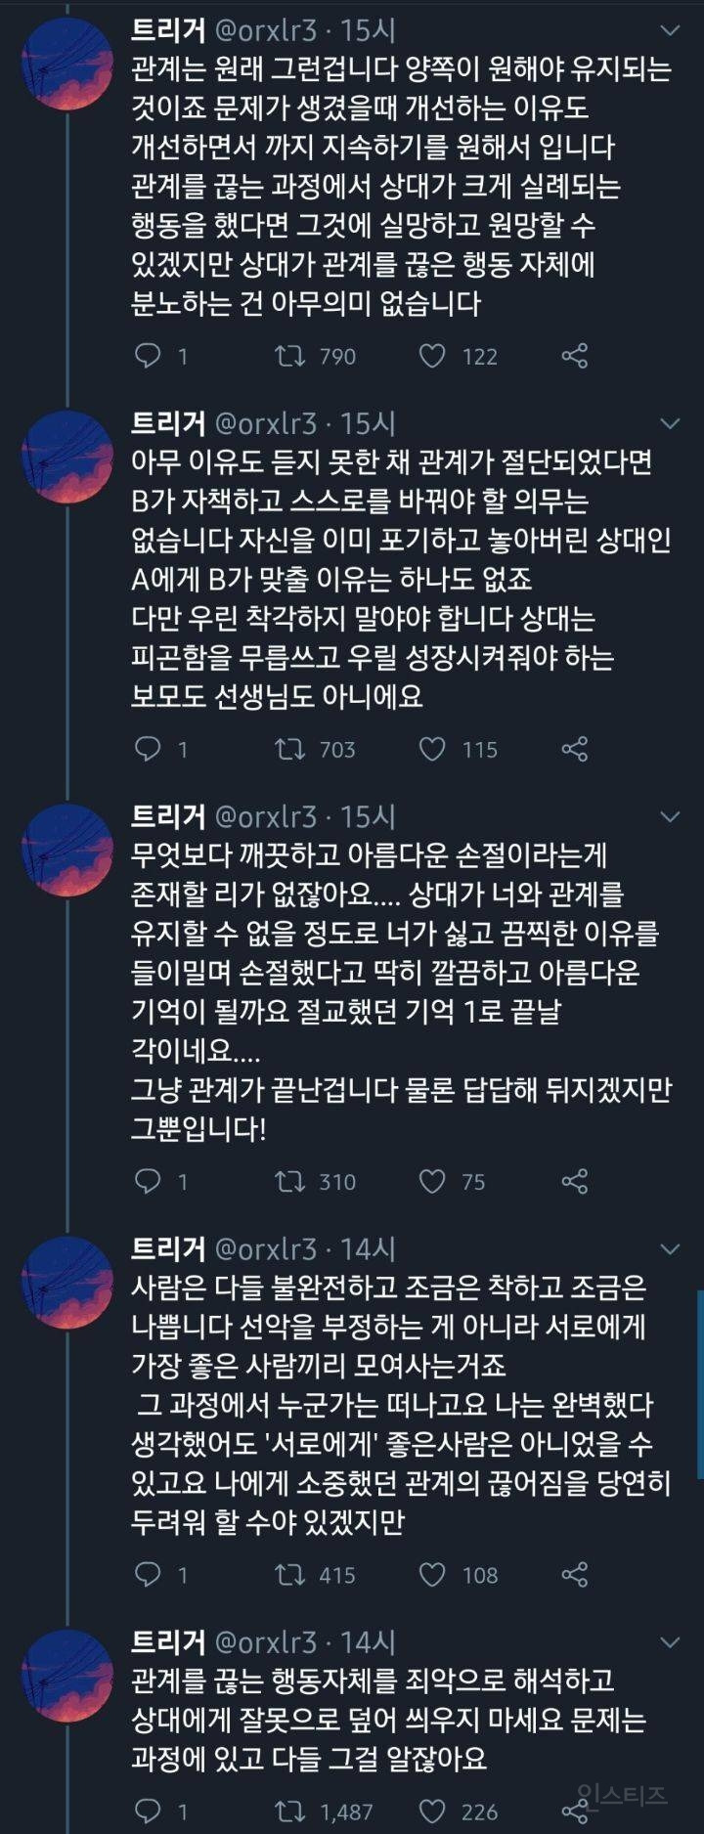Like the tweet with 75 likes
The width and height of the screenshot is (704, 1834).
[432, 1181]
